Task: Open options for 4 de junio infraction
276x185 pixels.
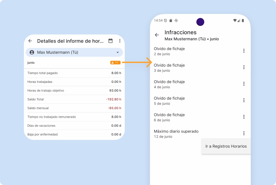Action: [244, 84]
